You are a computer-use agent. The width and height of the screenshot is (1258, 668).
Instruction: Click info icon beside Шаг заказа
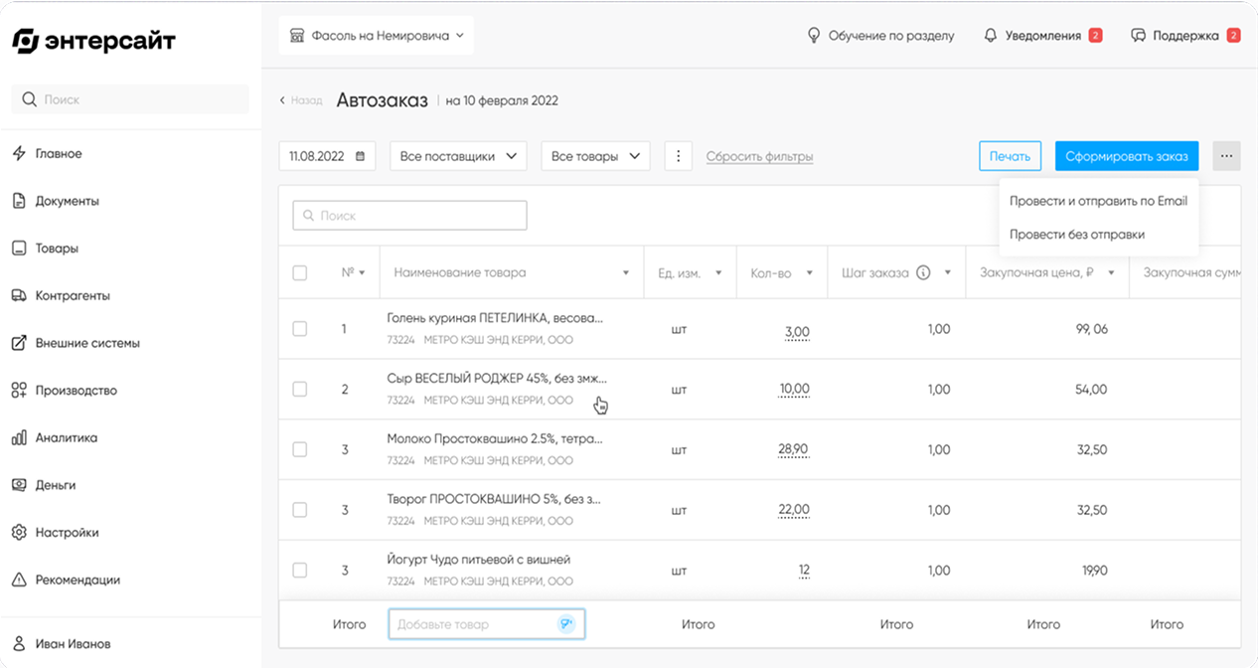pos(923,272)
